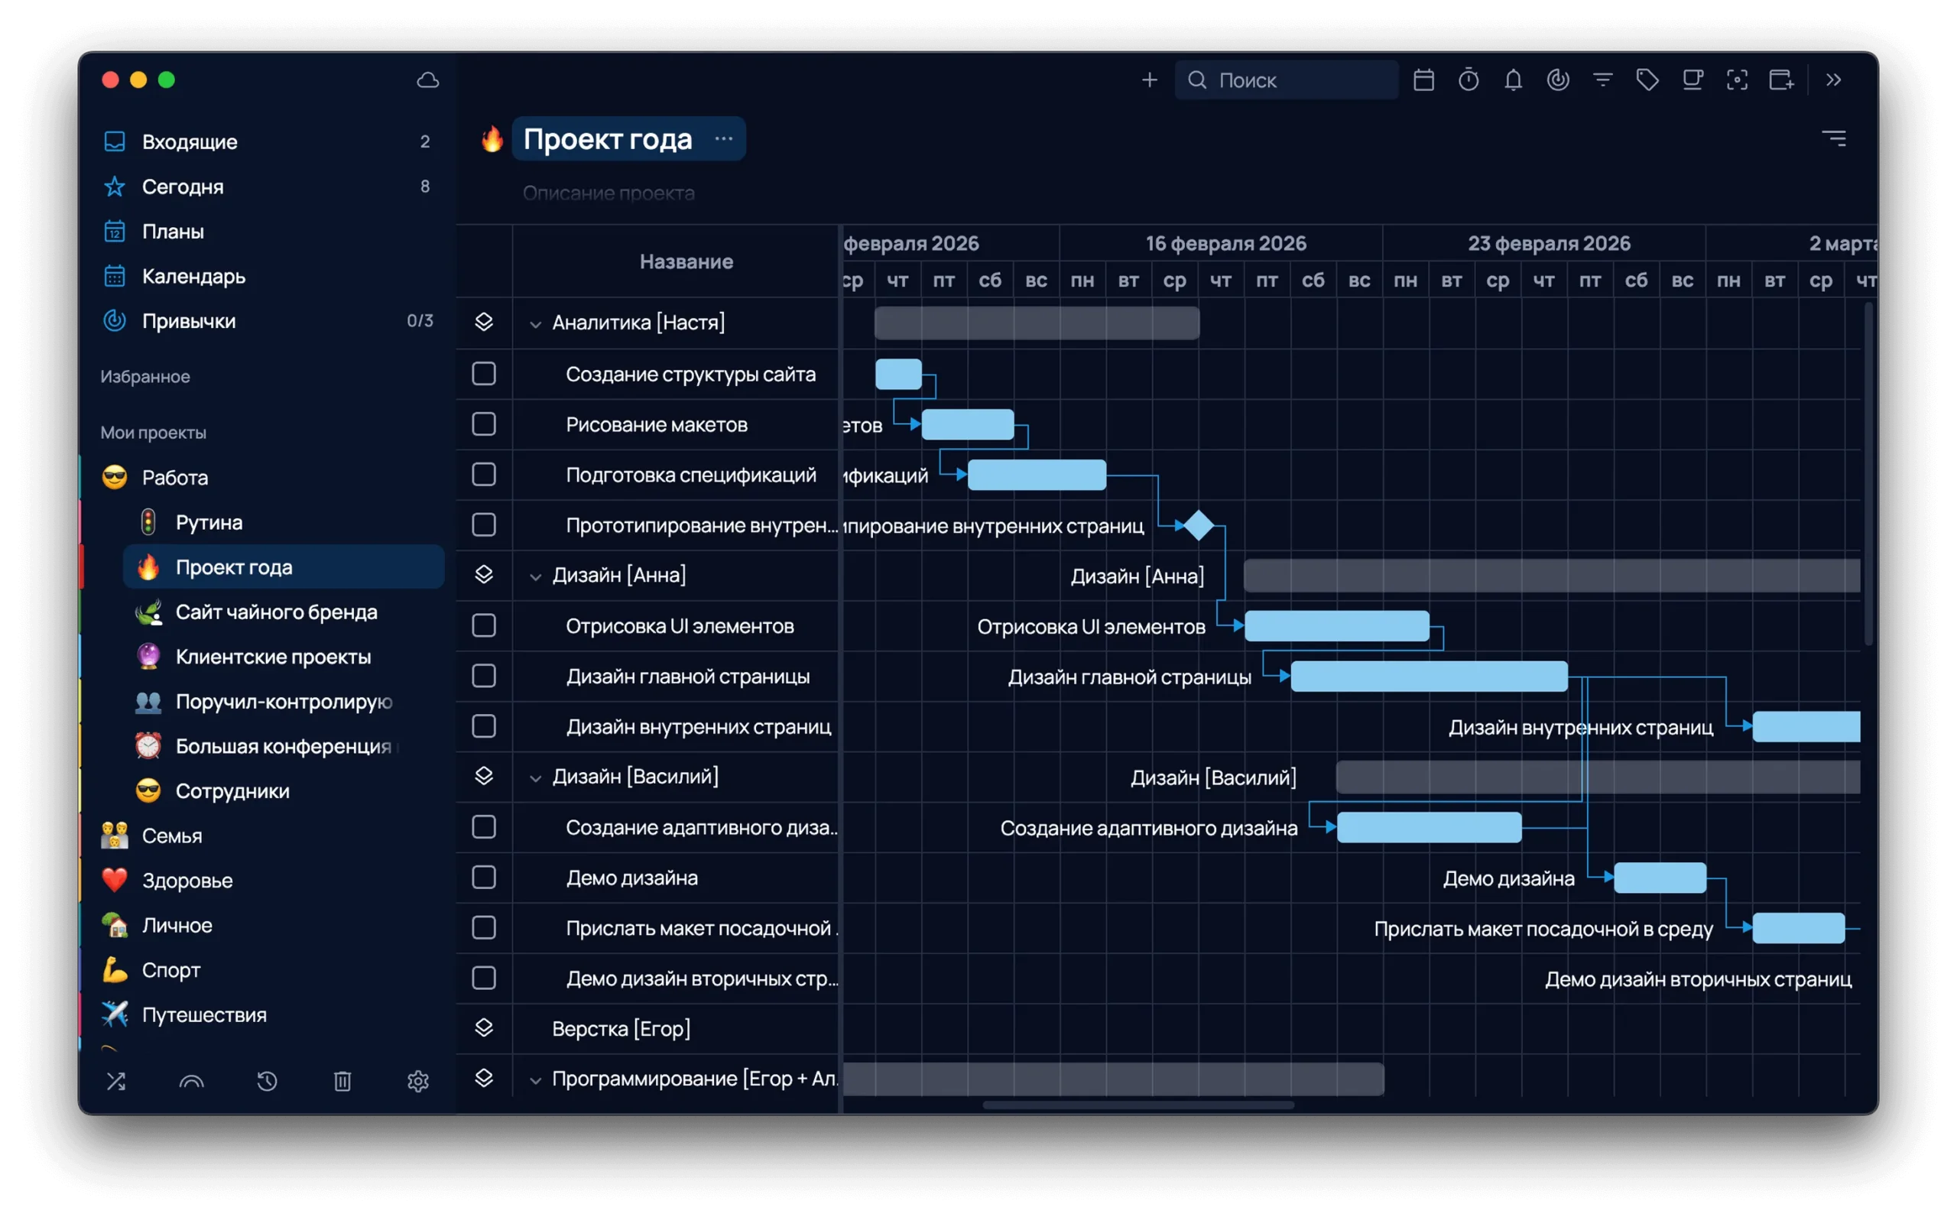Collapse the 'Аналитика [Настя]' group
1957x1217 pixels.
coord(536,323)
